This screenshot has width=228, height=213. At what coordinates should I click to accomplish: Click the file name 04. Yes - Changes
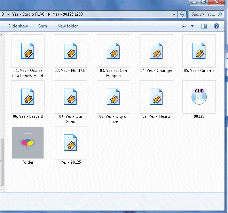tap(156, 71)
